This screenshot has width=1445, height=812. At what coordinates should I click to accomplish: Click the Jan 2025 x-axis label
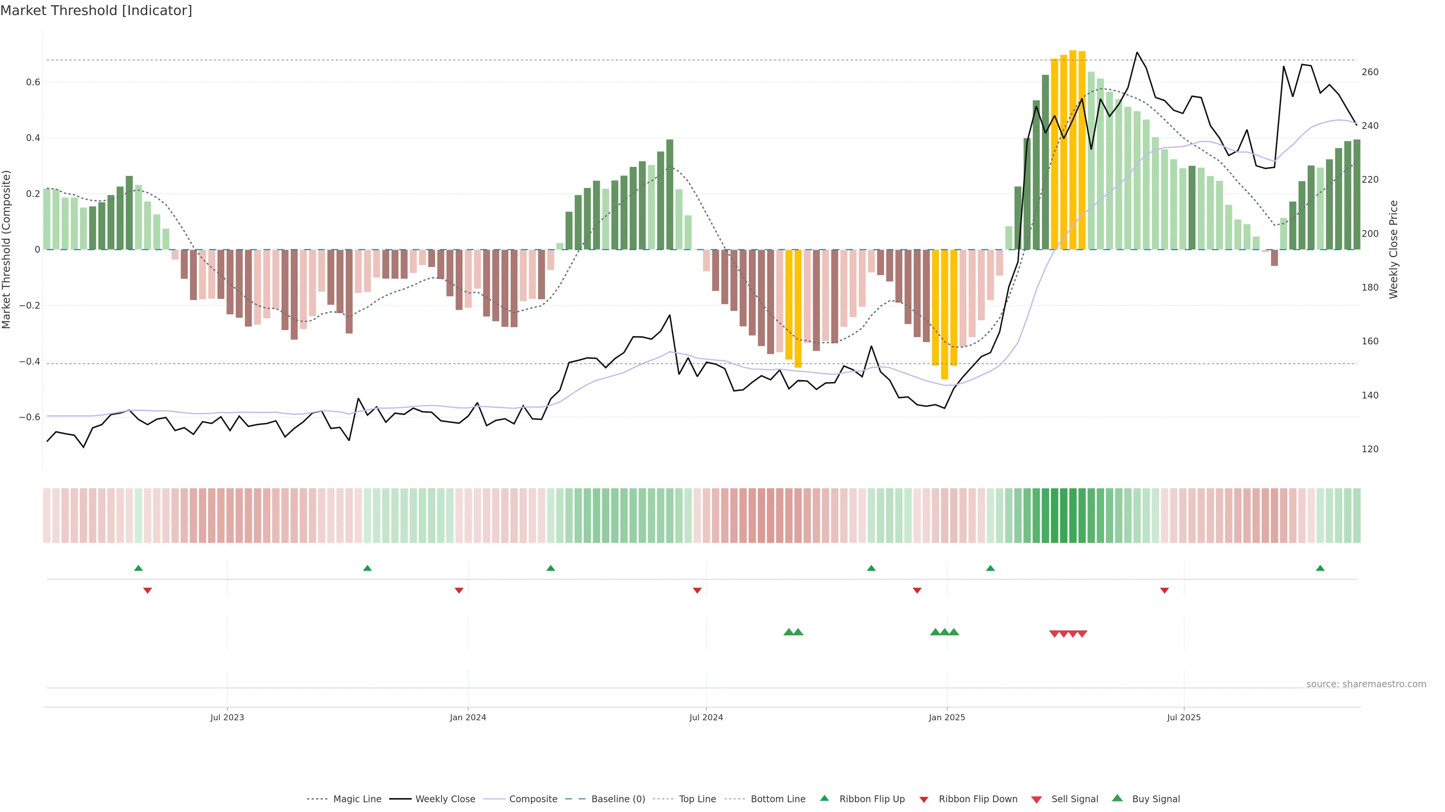(947, 717)
